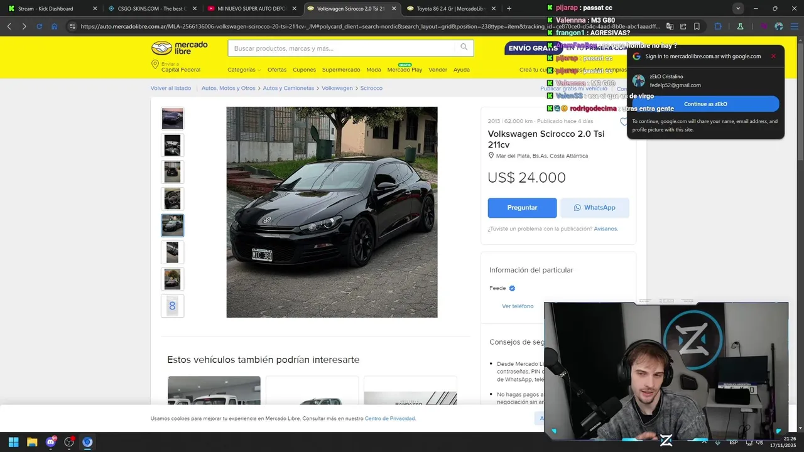Open the Ofertas menu item

click(276, 70)
